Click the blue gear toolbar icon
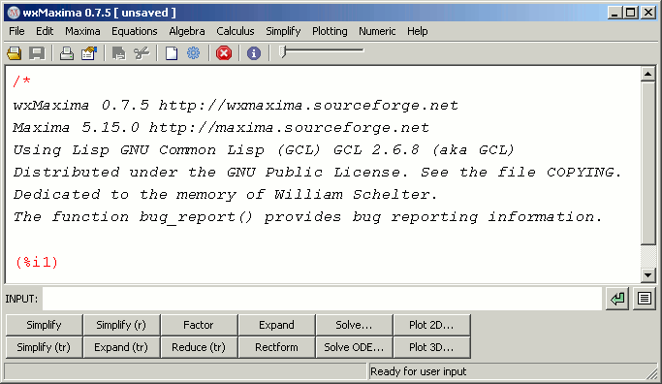The image size is (662, 384). point(193,53)
